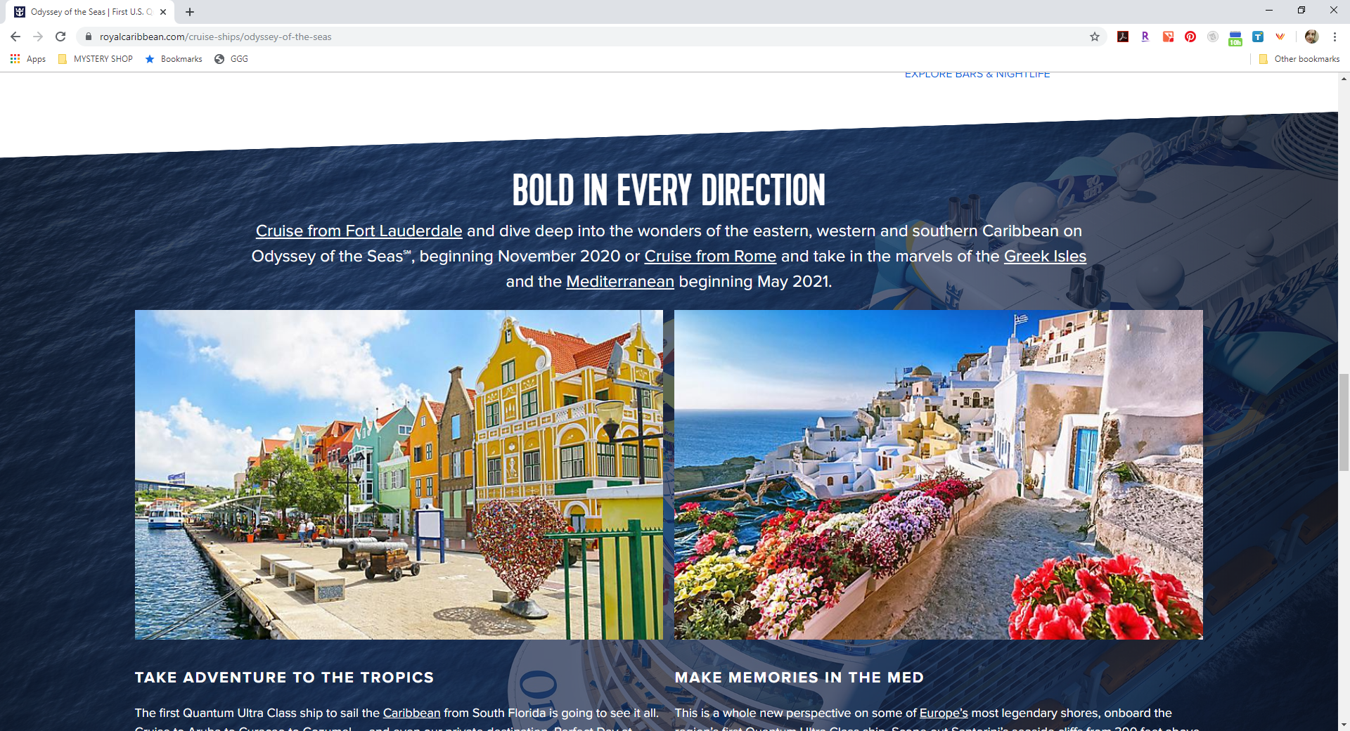Open the Europe's link in the Med paragraph
1350x731 pixels.
[x=944, y=713]
